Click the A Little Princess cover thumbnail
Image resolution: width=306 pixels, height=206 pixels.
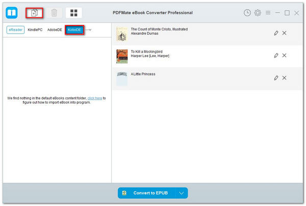[122, 79]
